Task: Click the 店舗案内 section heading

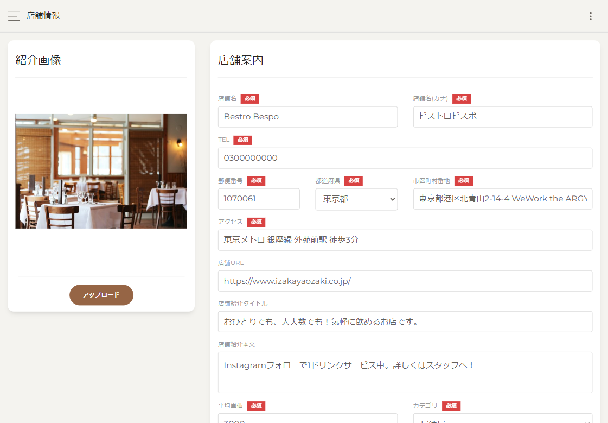Action: tap(241, 60)
